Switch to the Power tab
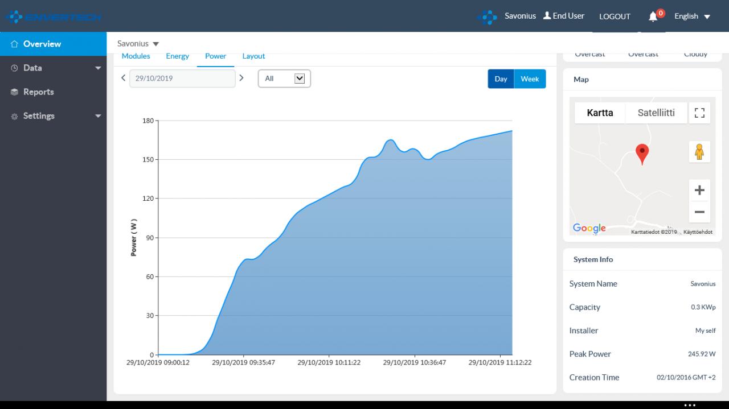Image resolution: width=729 pixels, height=409 pixels. (216, 56)
